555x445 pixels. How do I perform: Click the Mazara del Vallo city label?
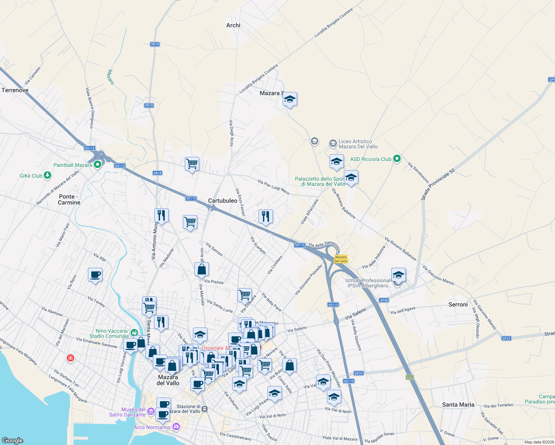[x=168, y=380]
